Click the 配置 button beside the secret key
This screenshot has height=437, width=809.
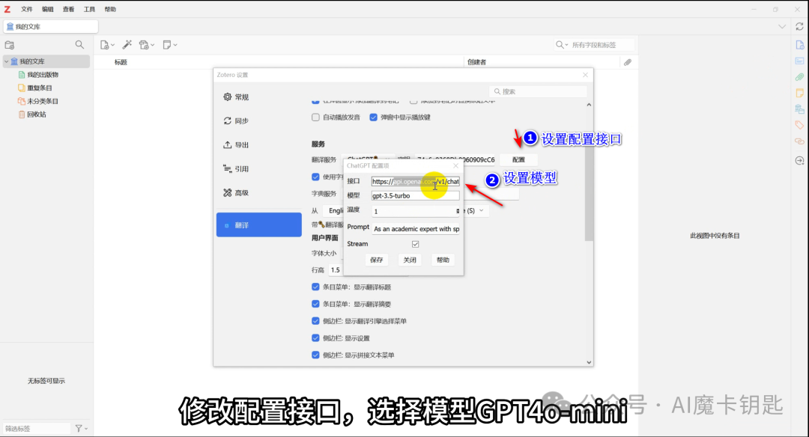(518, 159)
